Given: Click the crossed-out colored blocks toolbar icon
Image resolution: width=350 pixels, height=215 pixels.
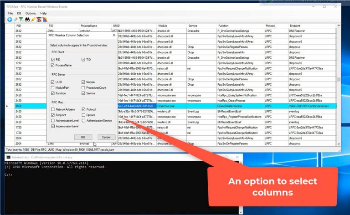Looking at the screenshot, I should (45, 20).
